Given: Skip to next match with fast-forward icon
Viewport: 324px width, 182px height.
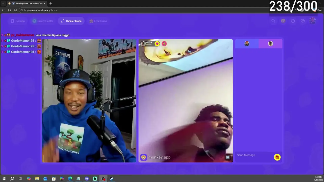Looking at the screenshot, I should pyautogui.click(x=228, y=157).
